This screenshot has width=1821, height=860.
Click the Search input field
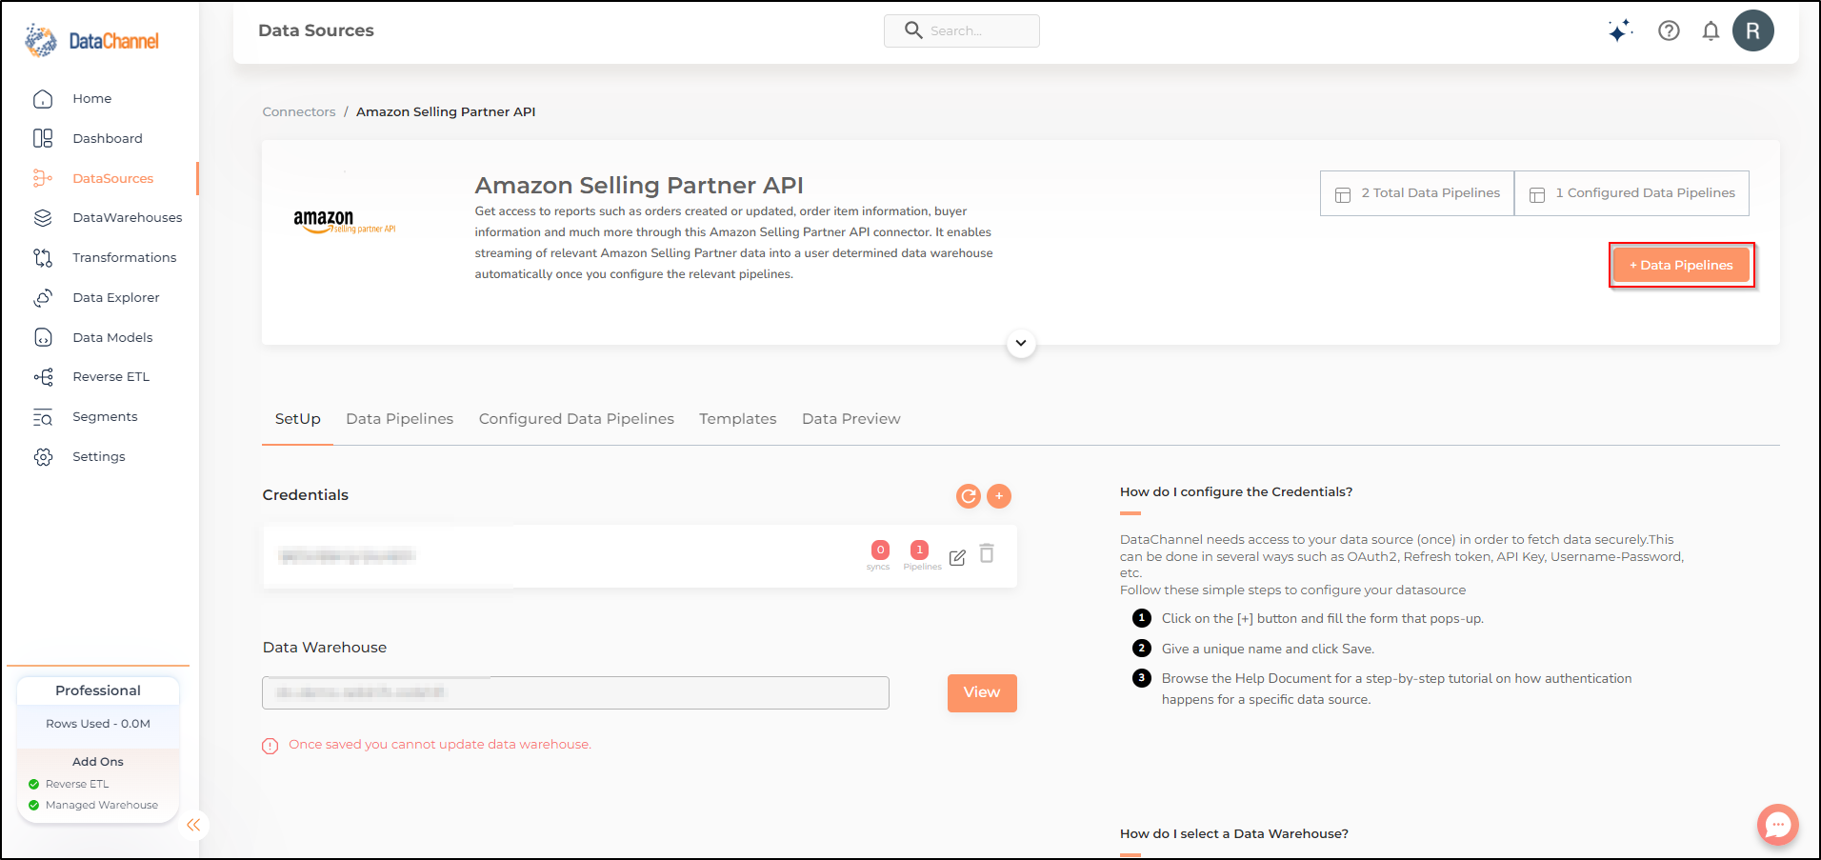tap(962, 30)
